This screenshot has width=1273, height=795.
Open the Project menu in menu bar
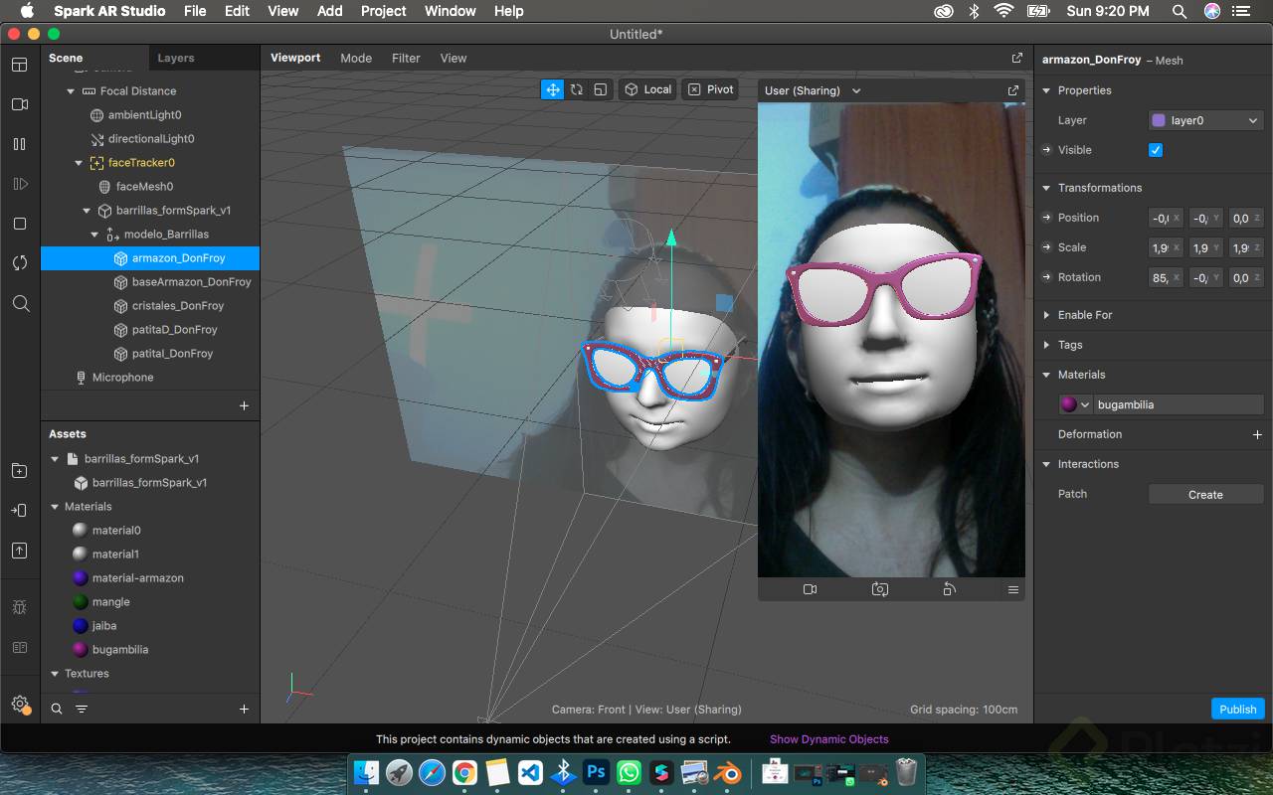point(384,11)
